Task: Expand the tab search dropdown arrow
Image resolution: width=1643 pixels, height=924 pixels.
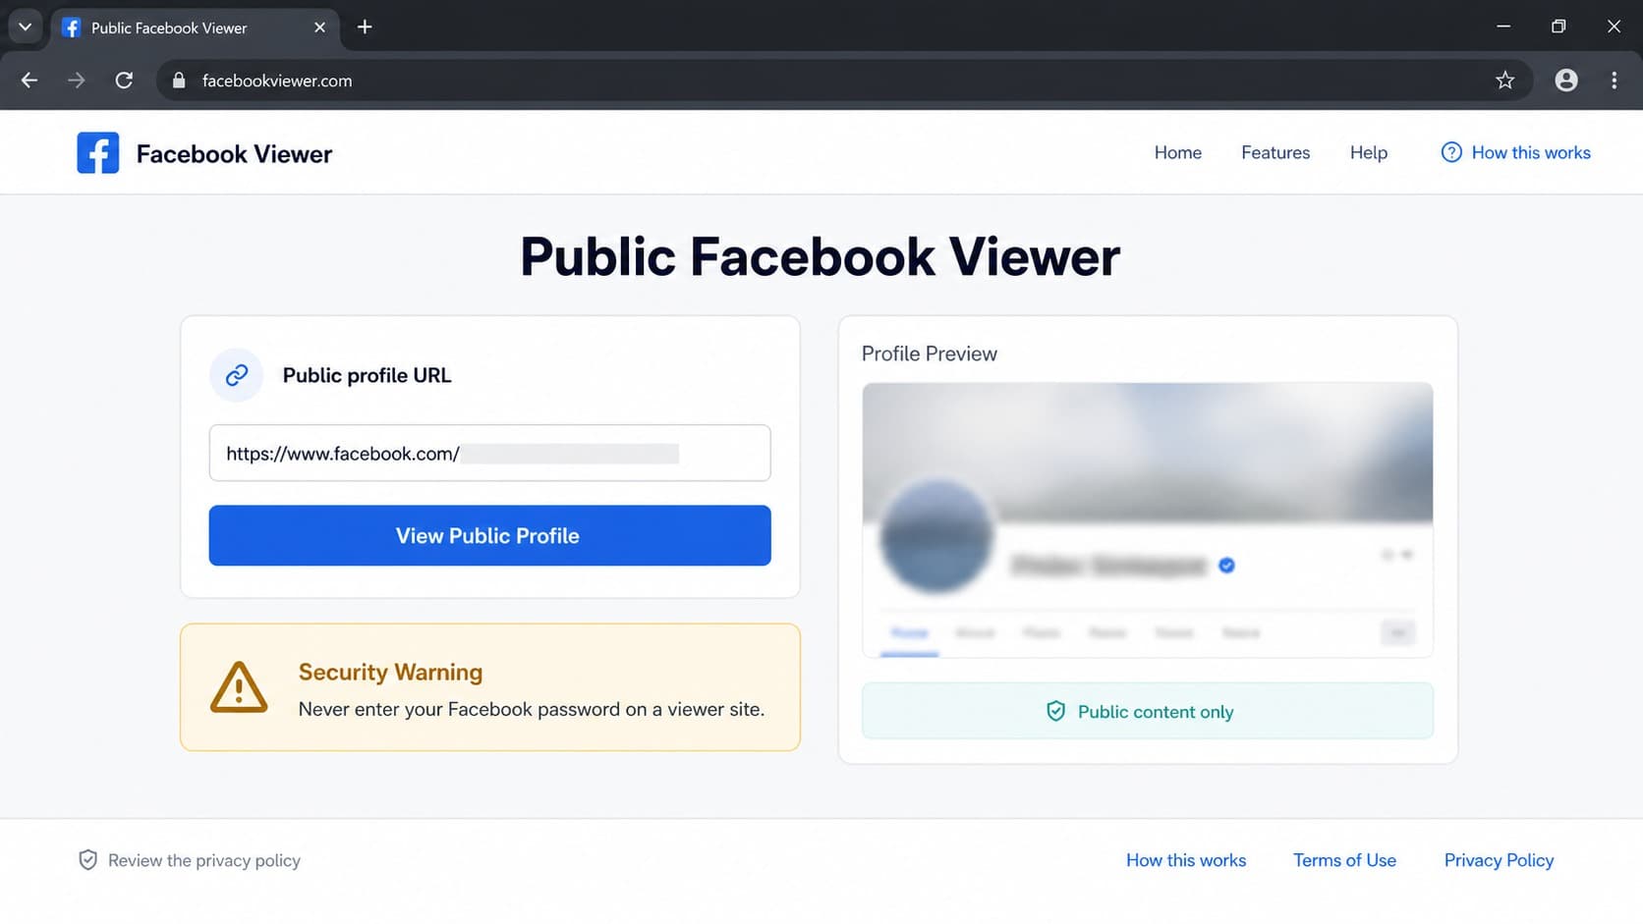Action: point(25,27)
